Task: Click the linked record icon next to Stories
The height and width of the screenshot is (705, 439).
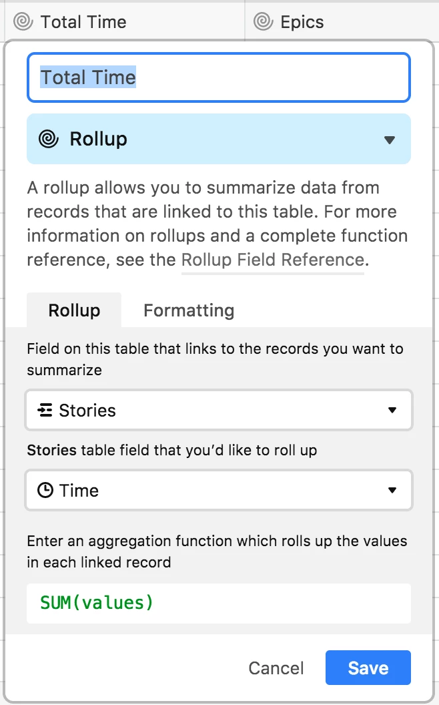Action: 45,411
